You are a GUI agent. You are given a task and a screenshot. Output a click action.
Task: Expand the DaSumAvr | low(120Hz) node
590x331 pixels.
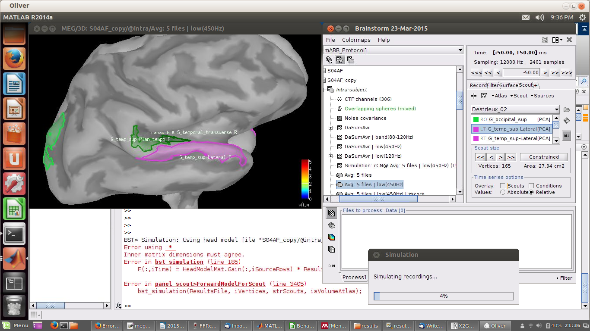coord(330,156)
